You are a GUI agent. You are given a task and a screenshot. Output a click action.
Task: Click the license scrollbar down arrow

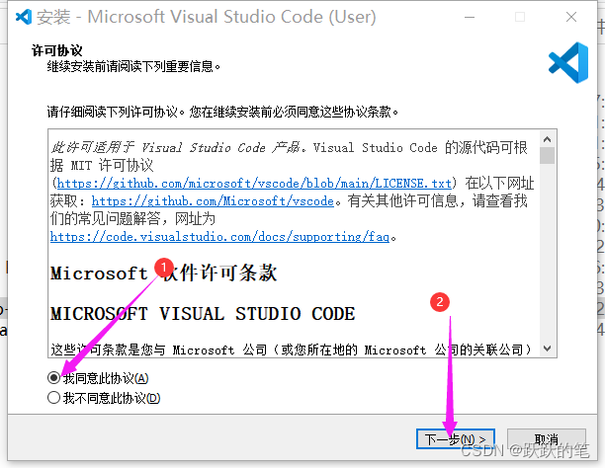coord(547,349)
